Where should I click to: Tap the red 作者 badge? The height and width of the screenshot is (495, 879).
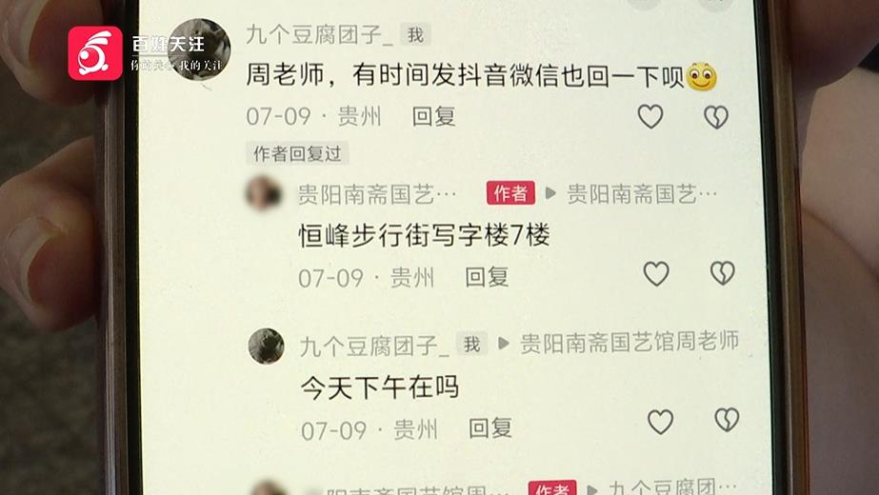click(x=510, y=193)
